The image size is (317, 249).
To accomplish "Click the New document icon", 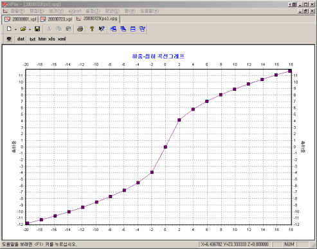I will click(9, 29).
